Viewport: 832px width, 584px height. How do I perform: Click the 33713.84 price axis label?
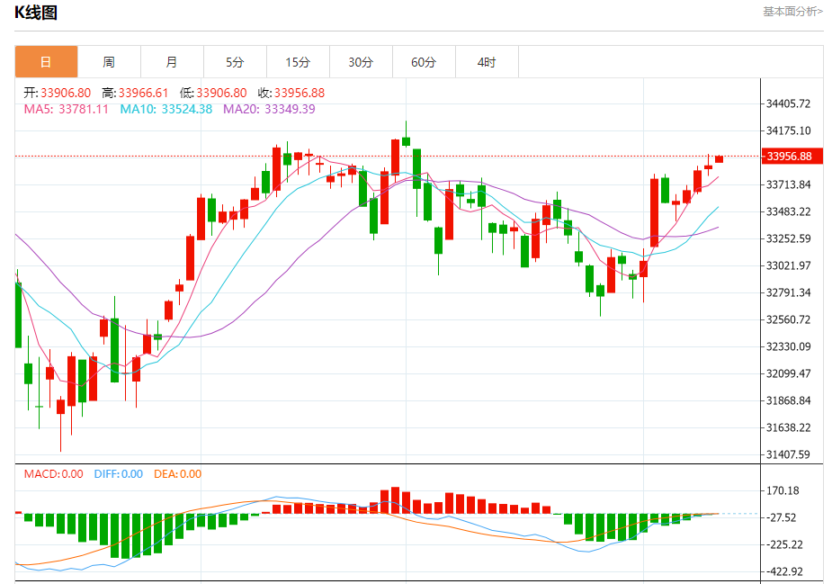pyautogui.click(x=789, y=184)
